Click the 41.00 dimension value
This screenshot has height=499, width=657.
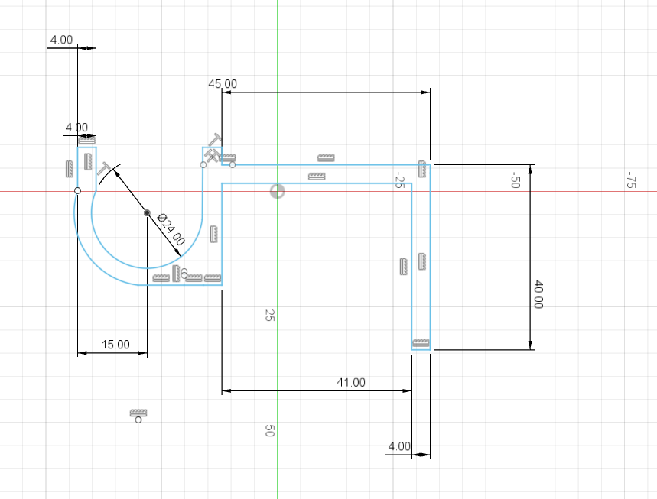coord(351,382)
